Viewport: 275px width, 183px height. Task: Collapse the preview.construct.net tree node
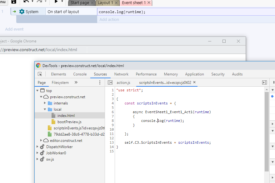click(41, 97)
